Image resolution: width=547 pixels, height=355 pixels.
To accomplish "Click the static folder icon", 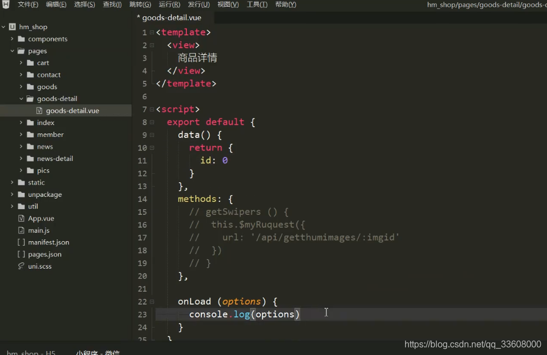I will tap(21, 182).
